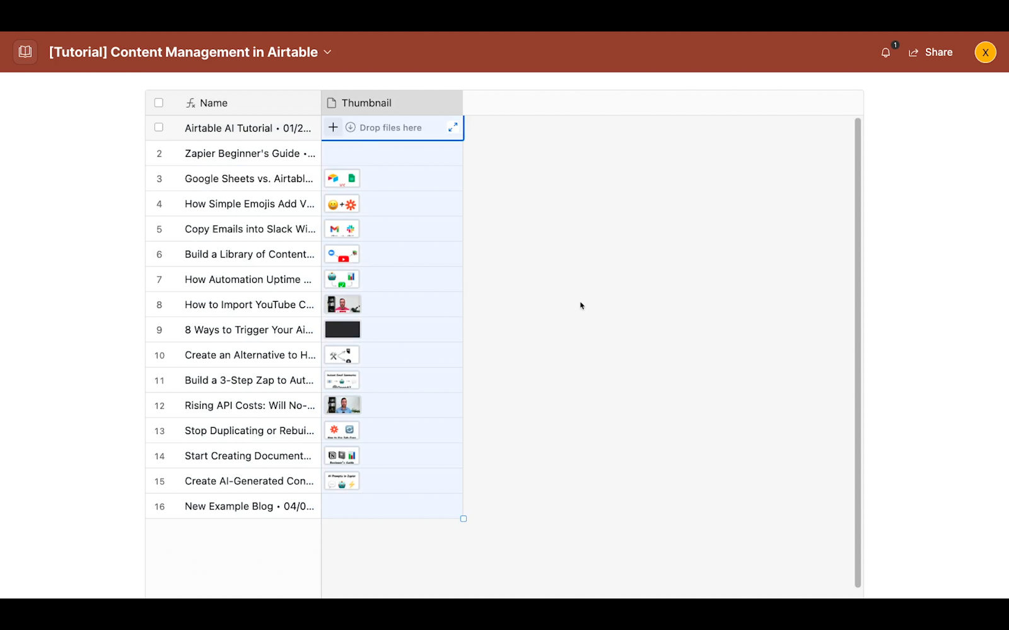
Task: Click the base title Content Management in Airtable
Action: [x=184, y=52]
